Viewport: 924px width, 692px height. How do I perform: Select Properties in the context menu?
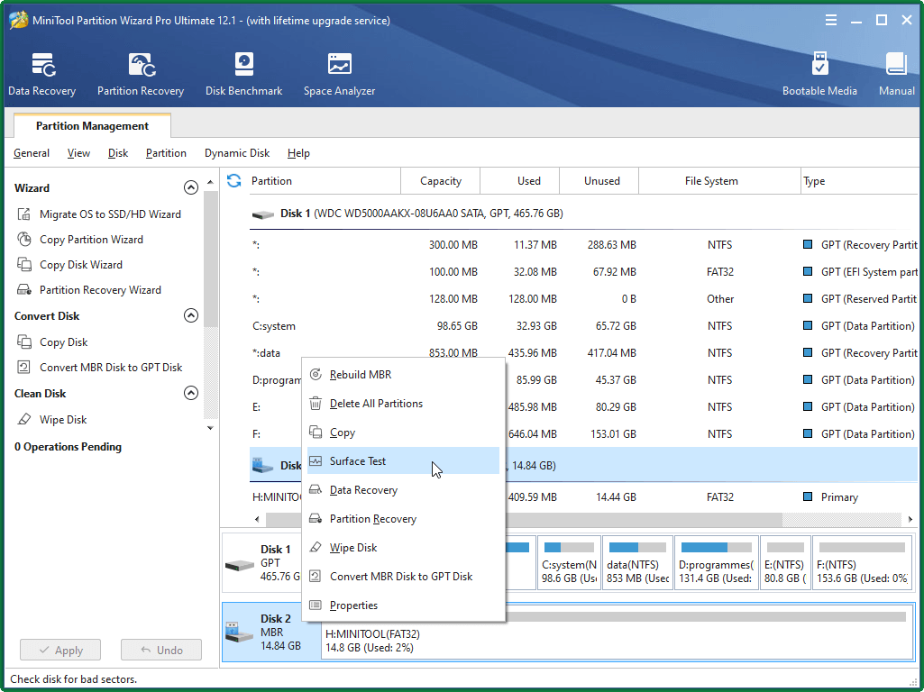403,605
